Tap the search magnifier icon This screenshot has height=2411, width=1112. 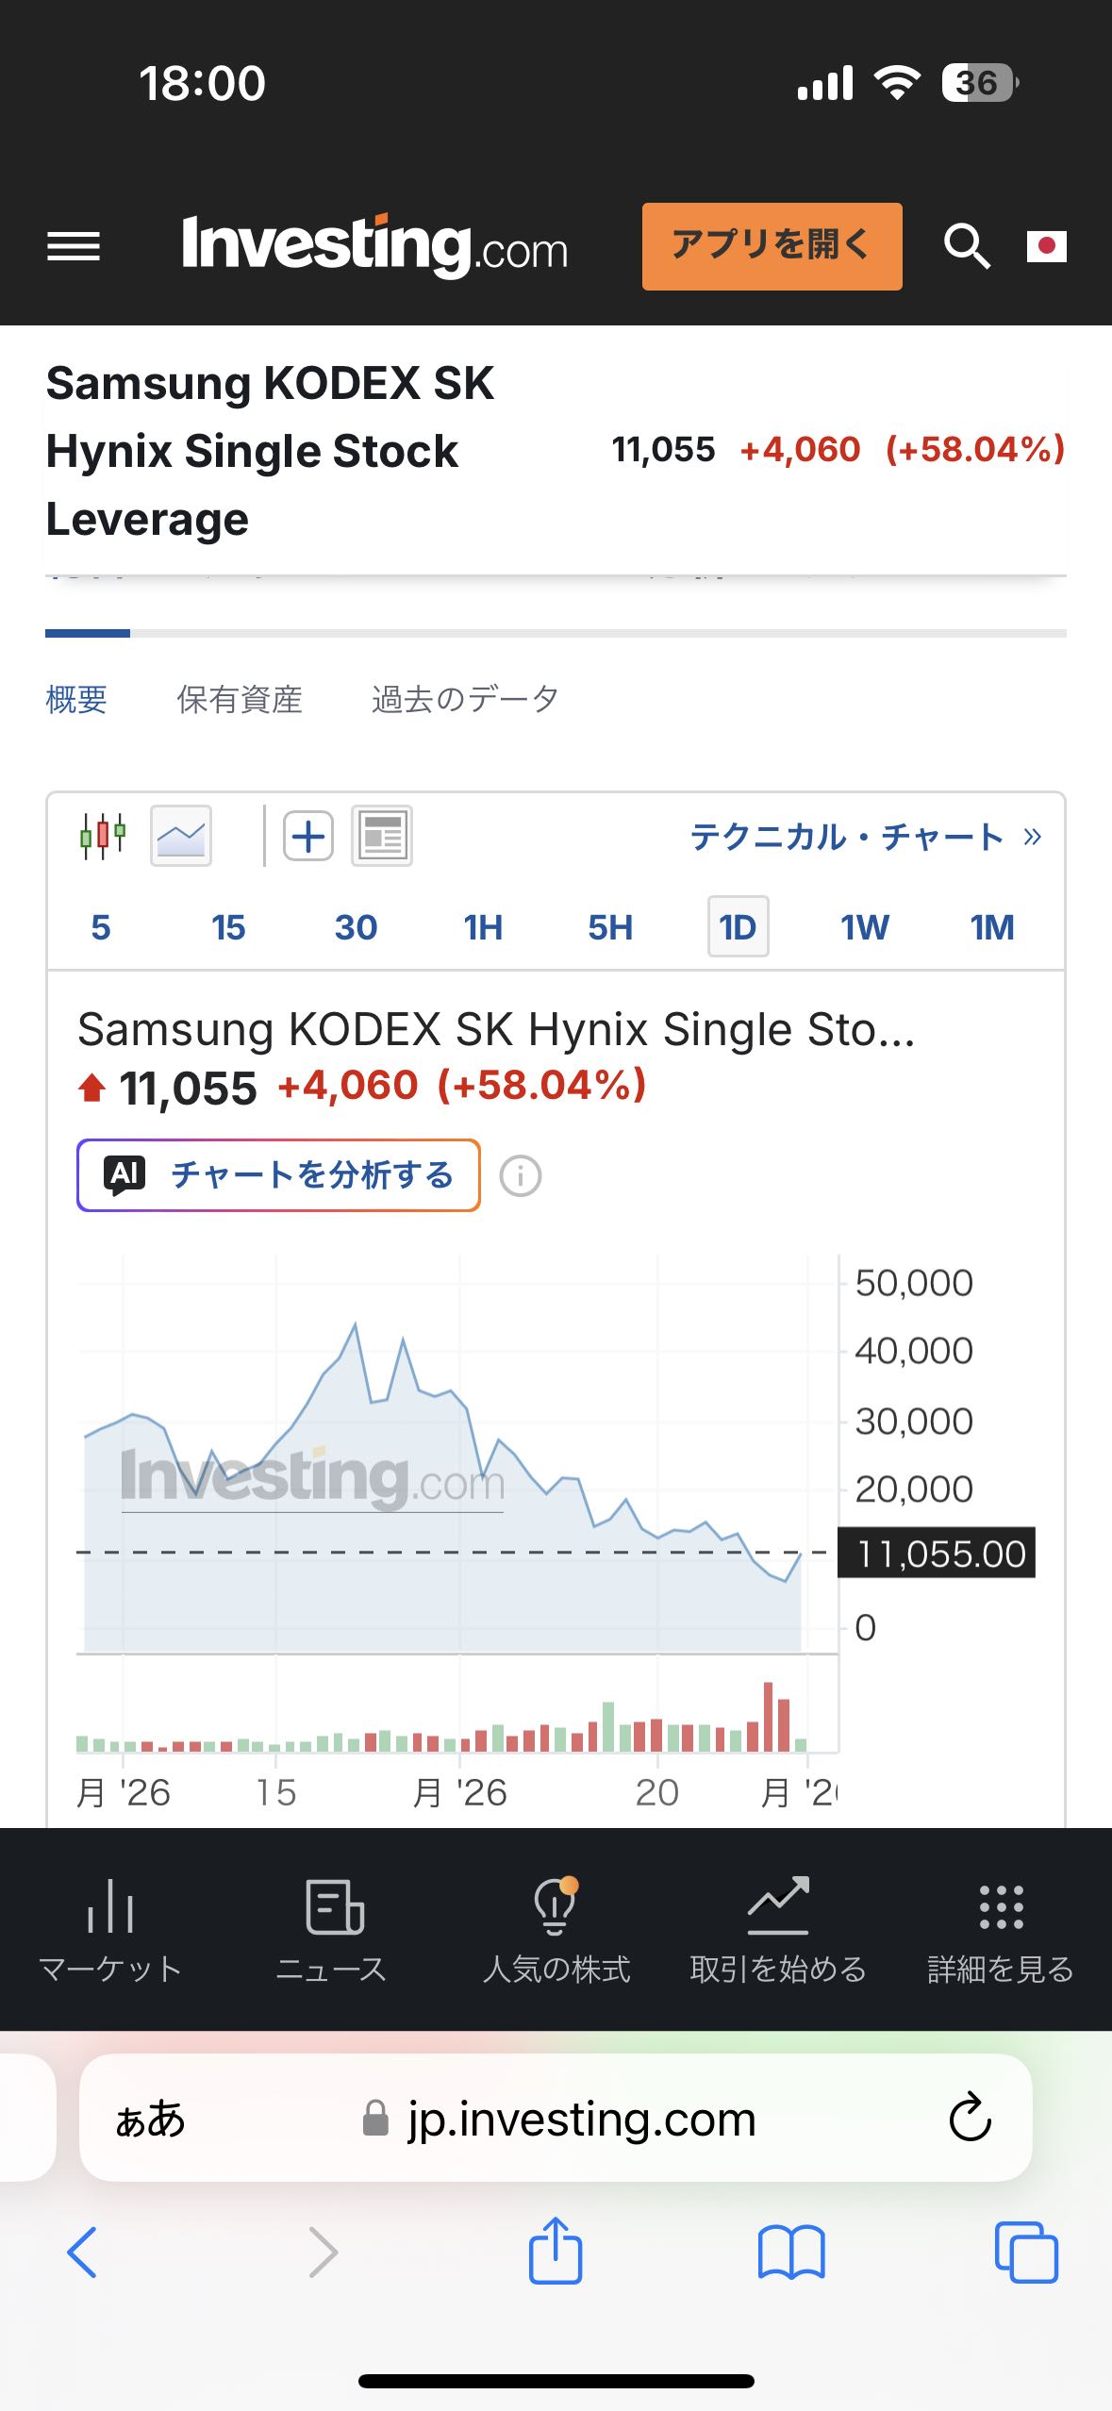967,247
